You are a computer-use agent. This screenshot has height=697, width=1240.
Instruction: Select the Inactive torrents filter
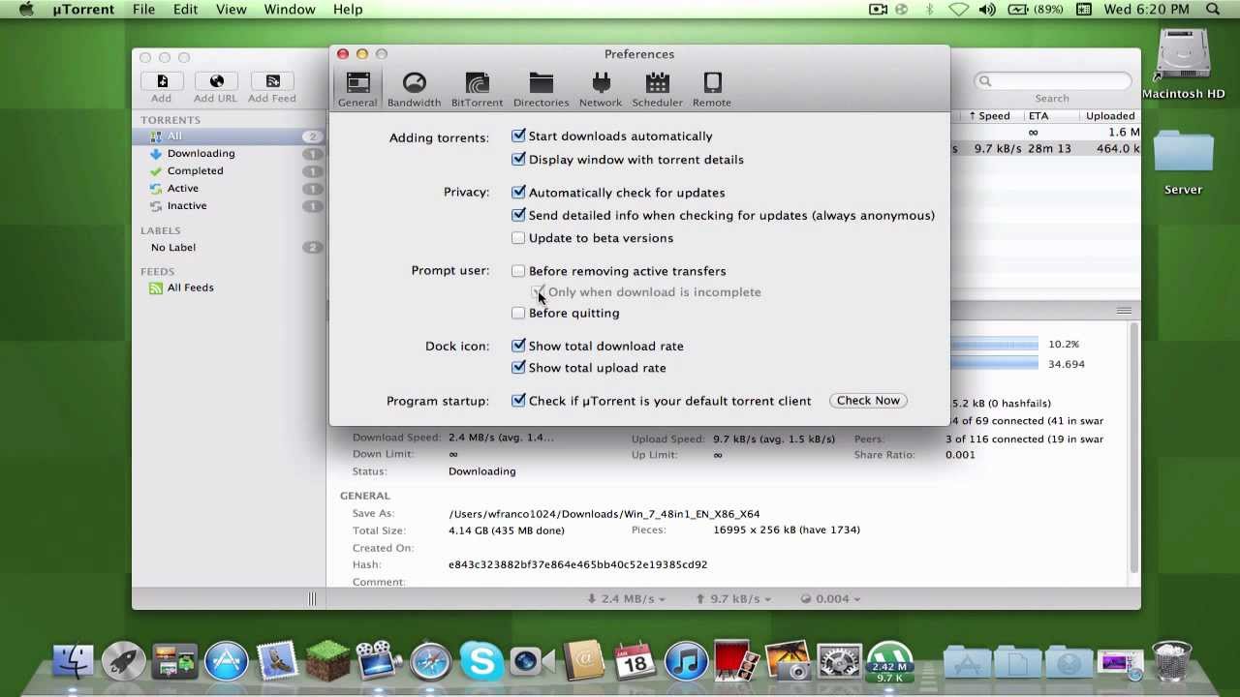[186, 205]
